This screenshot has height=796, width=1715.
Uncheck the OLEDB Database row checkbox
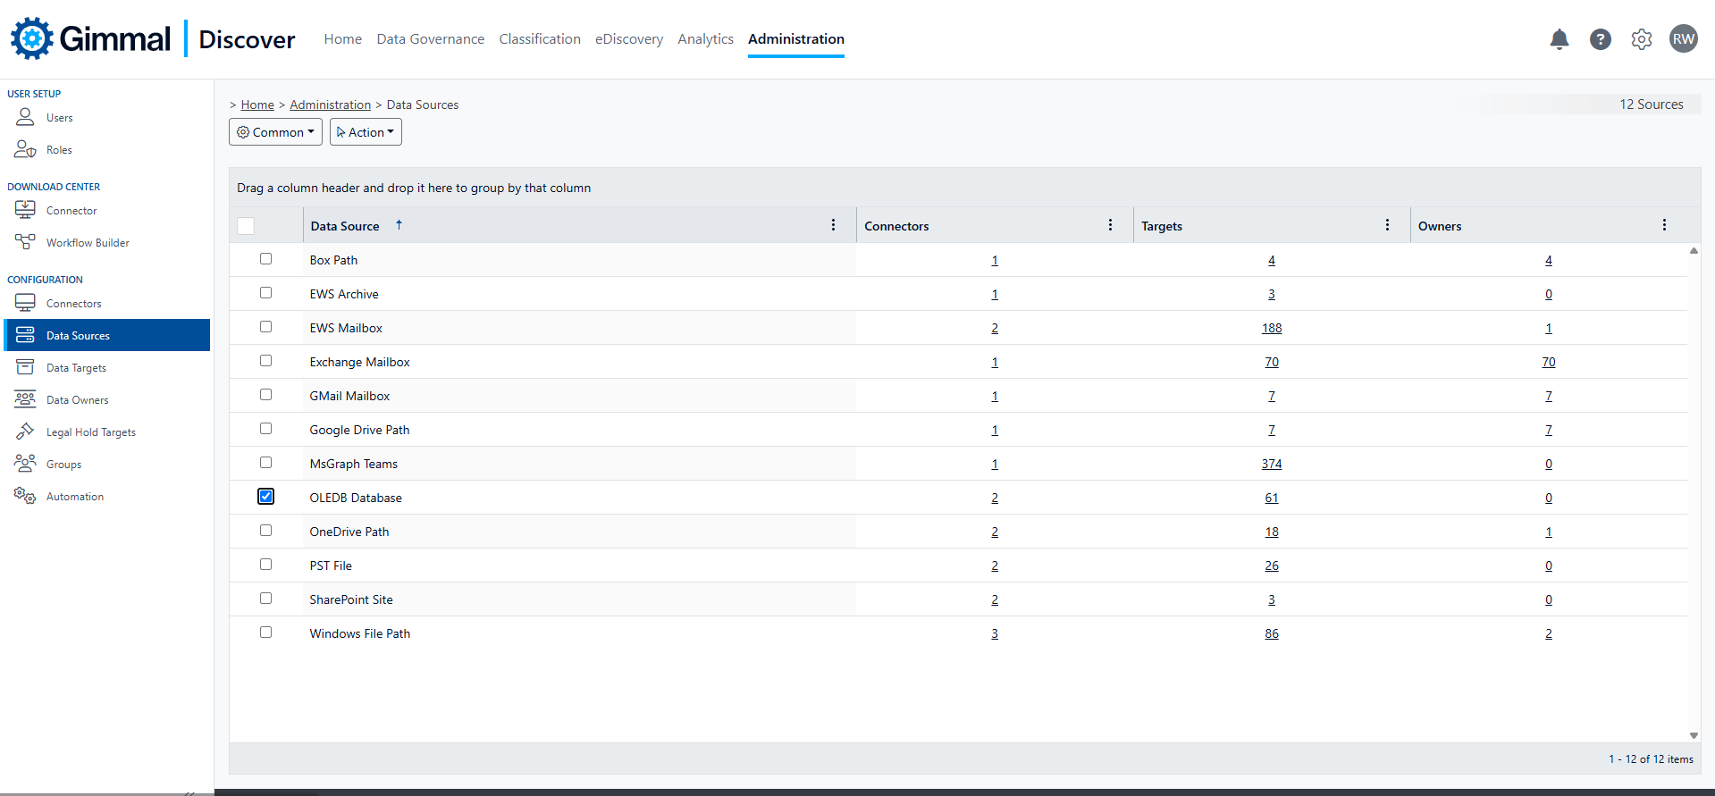(x=266, y=497)
